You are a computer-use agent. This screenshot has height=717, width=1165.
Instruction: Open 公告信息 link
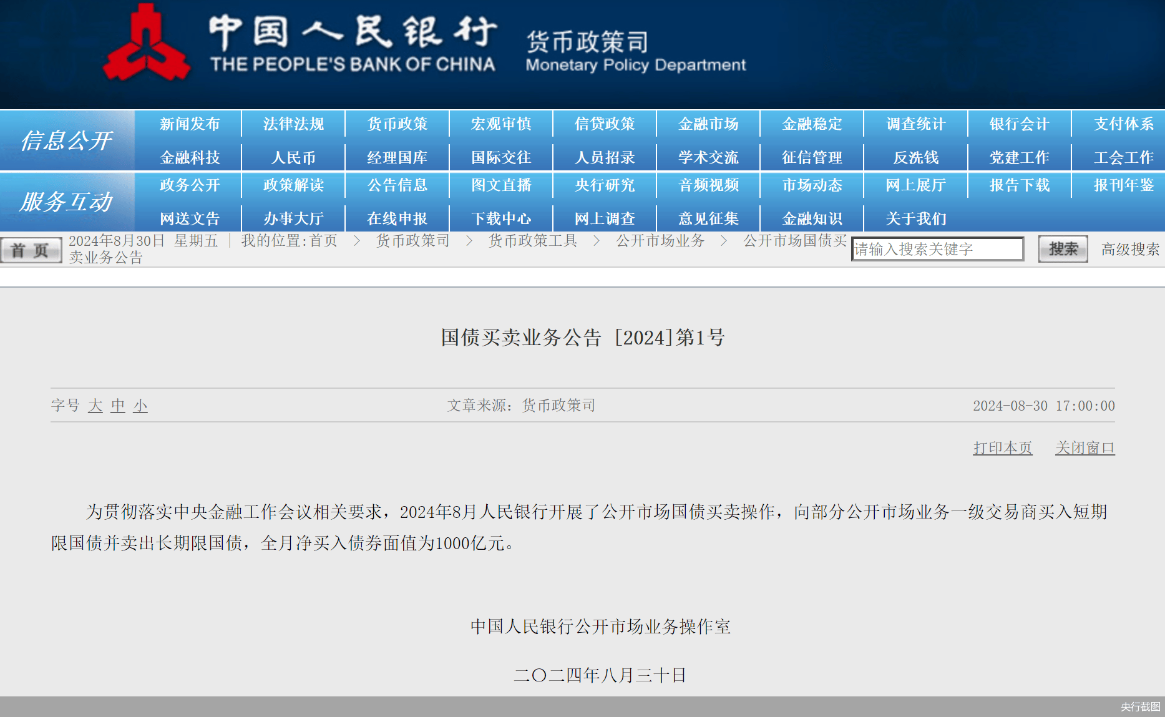[x=397, y=185]
